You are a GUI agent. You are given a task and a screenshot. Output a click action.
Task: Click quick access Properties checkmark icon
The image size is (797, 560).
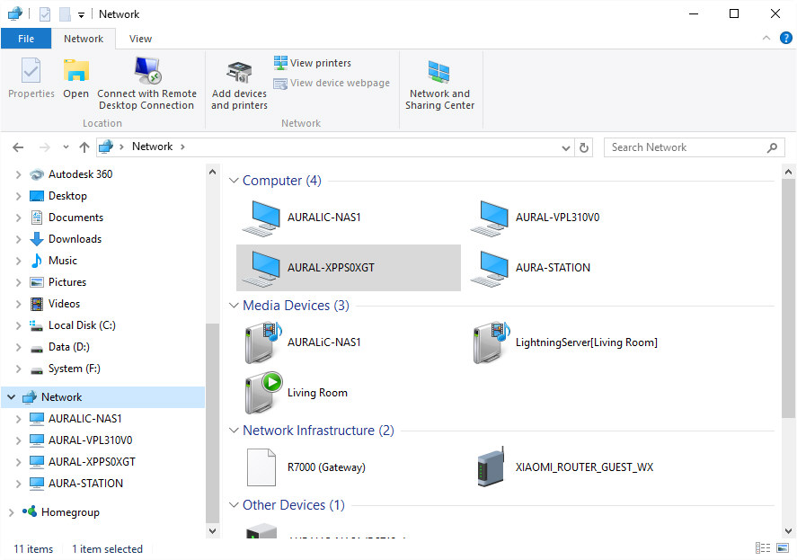pyautogui.click(x=45, y=14)
